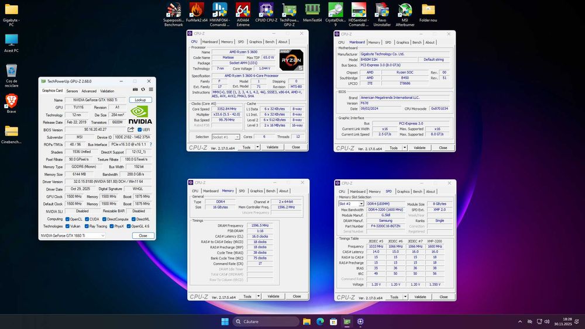The image size is (585, 329).
Task: Select the Gigabyte - PC desktop folder
Action: coord(11,15)
